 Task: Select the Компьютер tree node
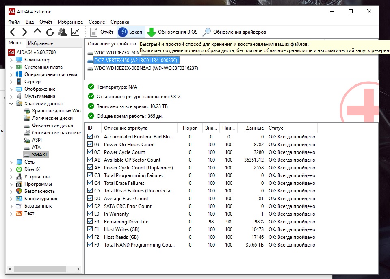point(37,60)
